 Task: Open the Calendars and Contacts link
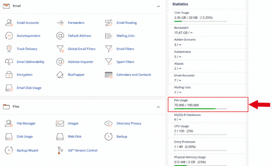(134, 74)
